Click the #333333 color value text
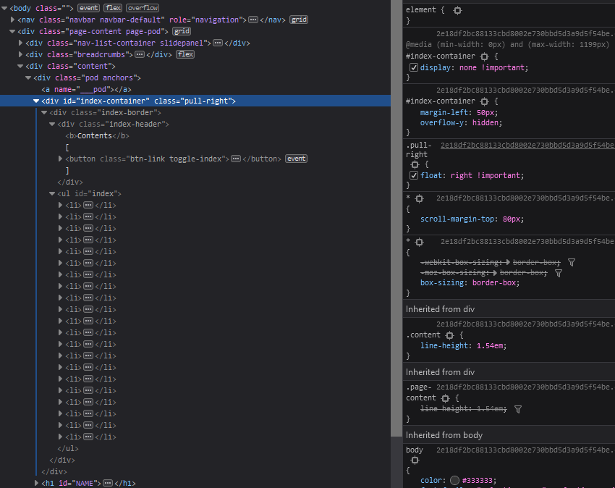This screenshot has height=488, width=615. click(478, 481)
